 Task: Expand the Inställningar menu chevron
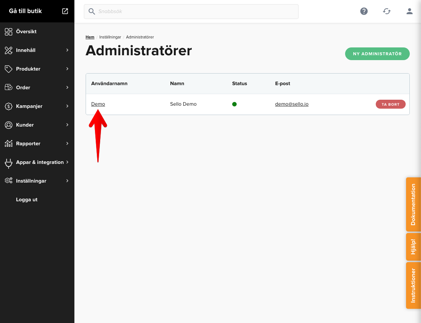click(x=67, y=181)
